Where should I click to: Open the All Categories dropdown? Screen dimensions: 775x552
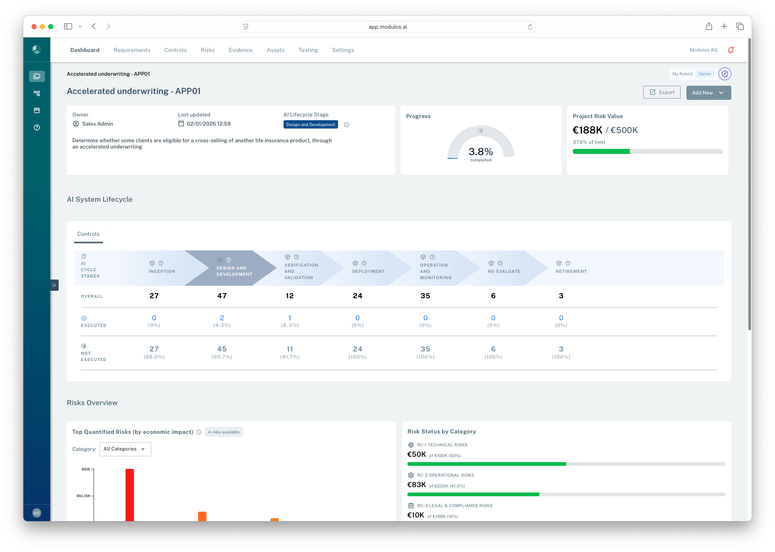click(x=125, y=449)
